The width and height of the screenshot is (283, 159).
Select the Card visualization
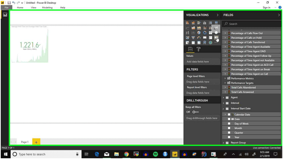click(x=205, y=38)
